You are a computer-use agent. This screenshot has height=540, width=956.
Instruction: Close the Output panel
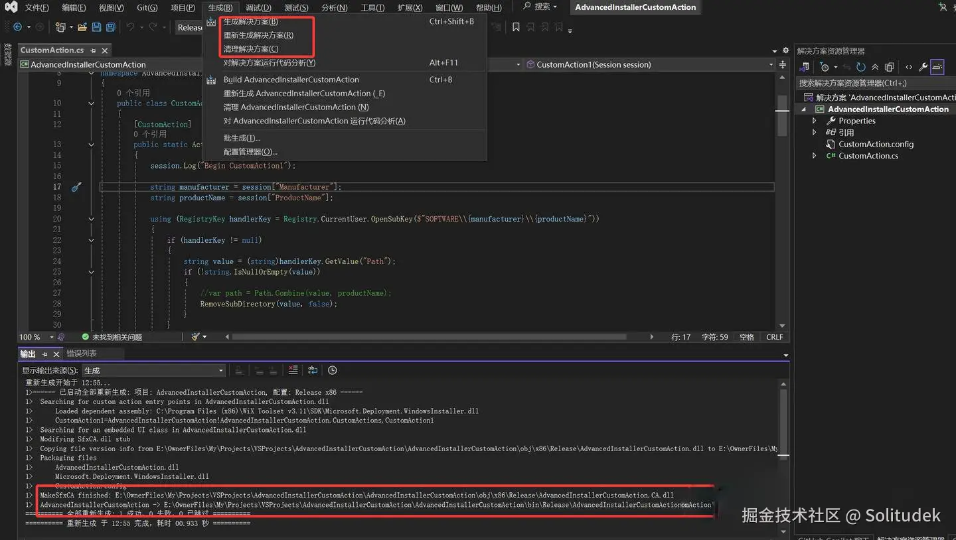[56, 354]
